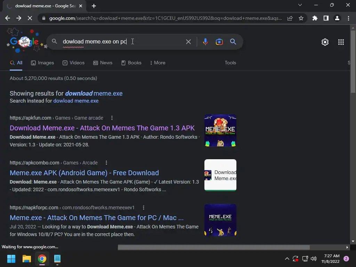
Task: Select the All results tab
Action: pyautogui.click(x=16, y=63)
